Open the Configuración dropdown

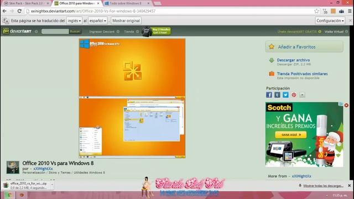coord(330,20)
